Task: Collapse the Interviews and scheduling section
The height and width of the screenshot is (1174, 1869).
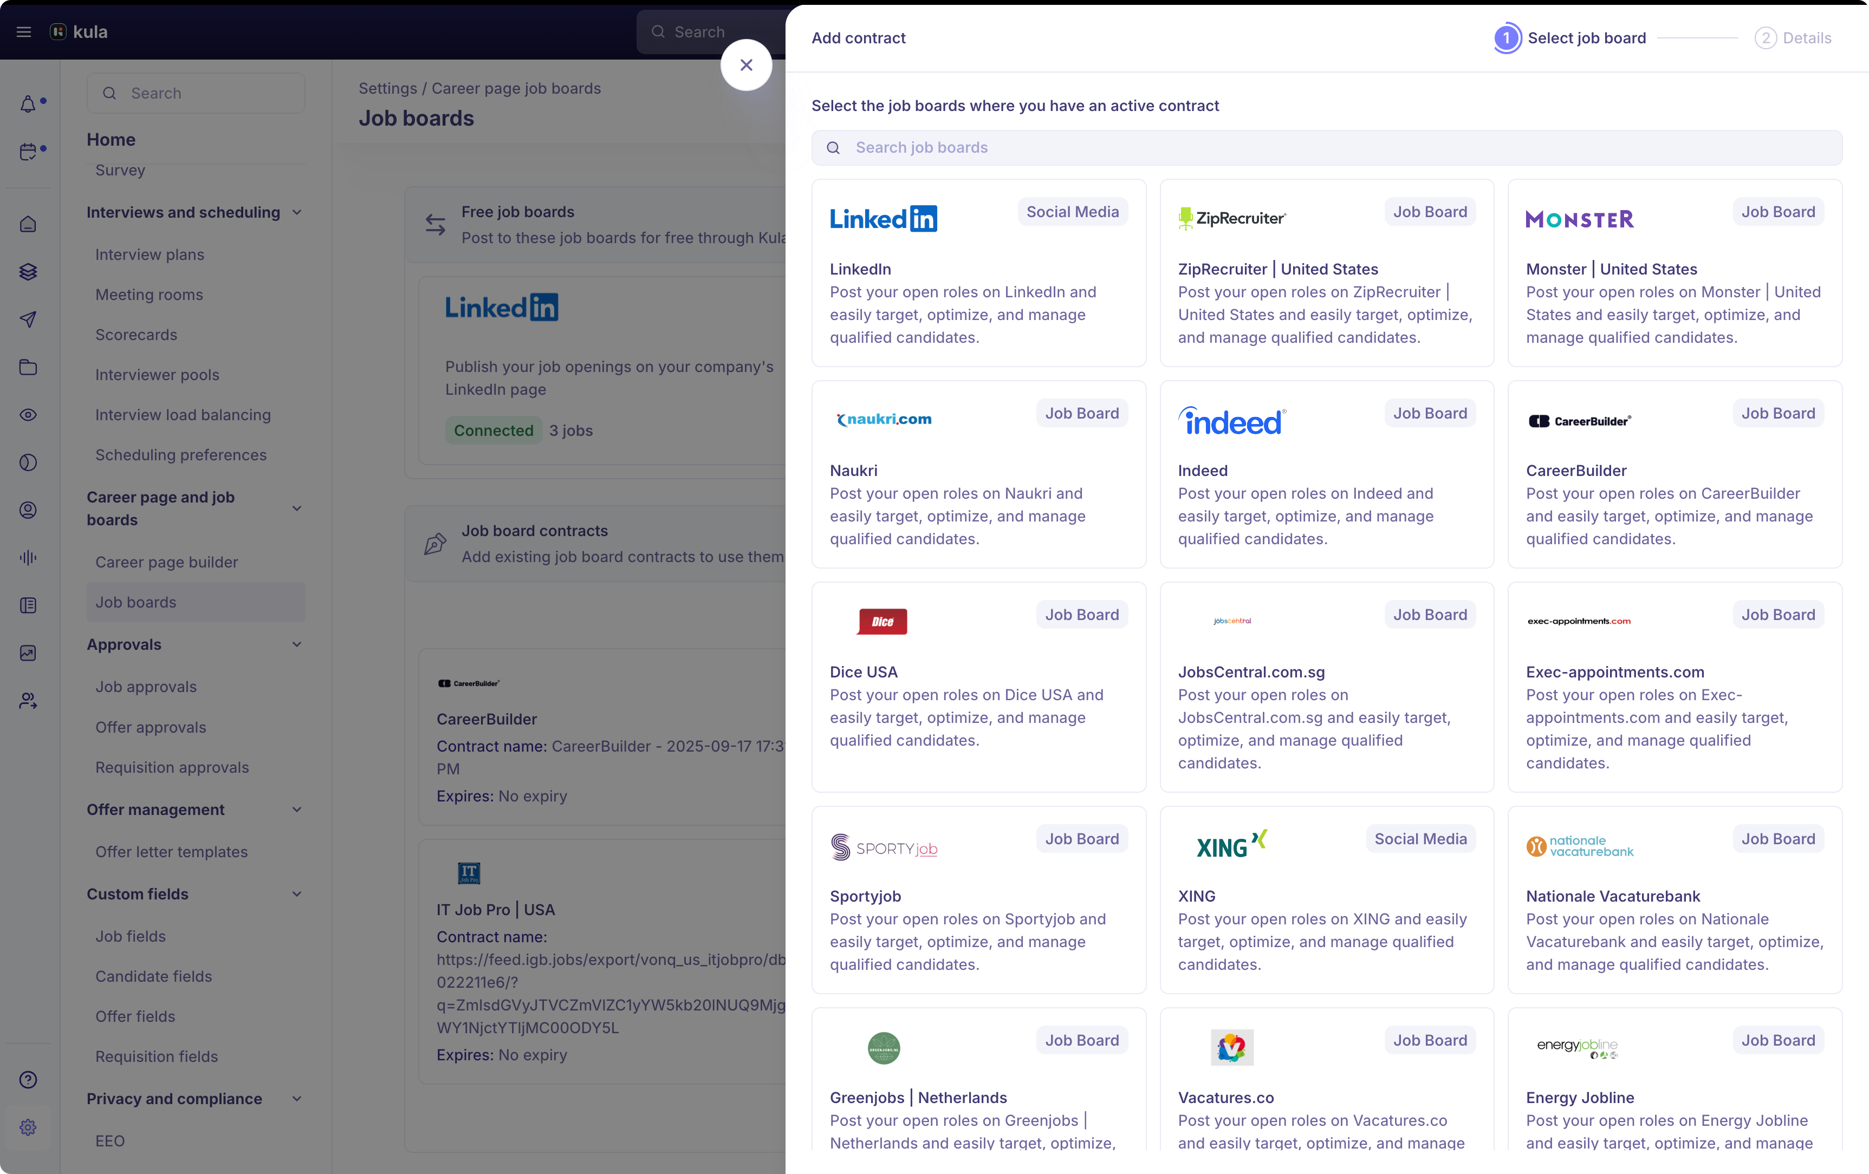Action: tap(297, 212)
